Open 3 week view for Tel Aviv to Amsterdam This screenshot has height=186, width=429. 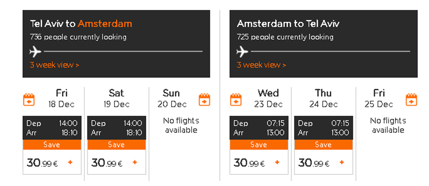pos(54,65)
